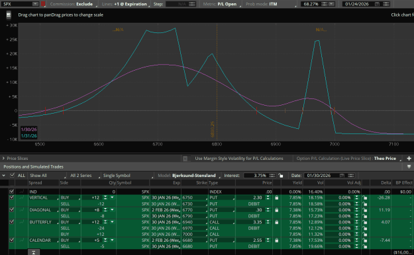Toggle the ALL positions checkbox

(x=12, y=176)
